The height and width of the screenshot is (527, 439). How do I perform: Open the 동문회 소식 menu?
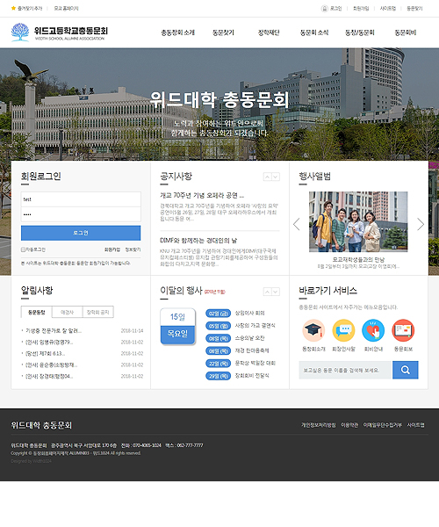(314, 32)
